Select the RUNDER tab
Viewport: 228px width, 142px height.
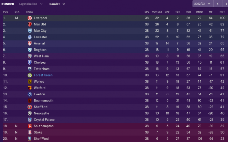point(8,4)
